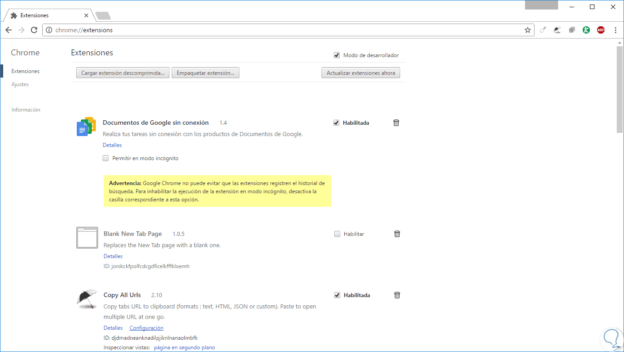624x352 pixels.
Task: Click the Documentos de Google sin conexión title
Action: (156, 122)
